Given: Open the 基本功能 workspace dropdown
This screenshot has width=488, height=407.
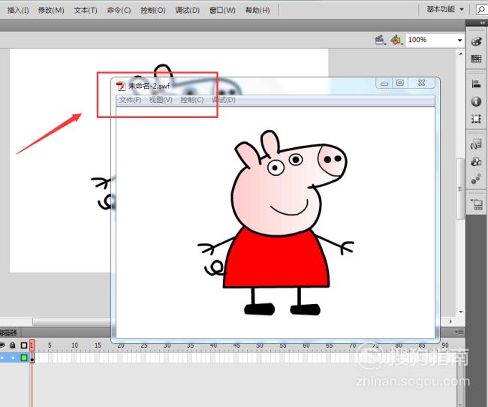Looking at the screenshot, I should (445, 9).
